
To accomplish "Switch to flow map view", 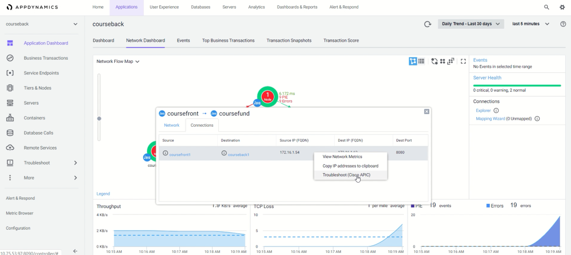I will (413, 61).
